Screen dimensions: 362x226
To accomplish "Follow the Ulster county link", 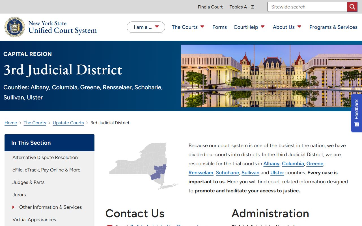I will coord(277,173).
